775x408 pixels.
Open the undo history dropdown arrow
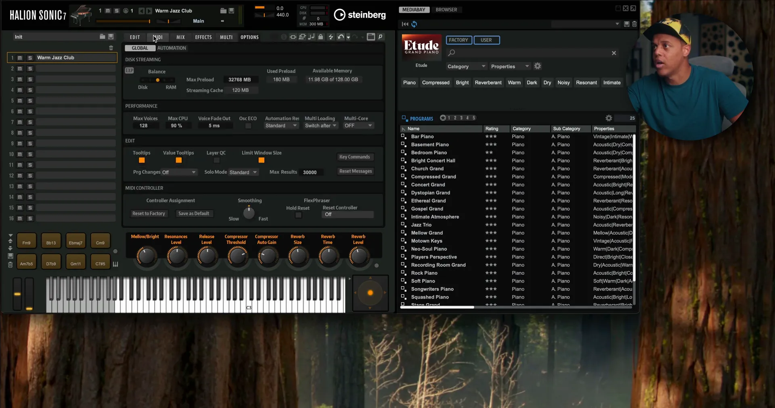pos(348,37)
